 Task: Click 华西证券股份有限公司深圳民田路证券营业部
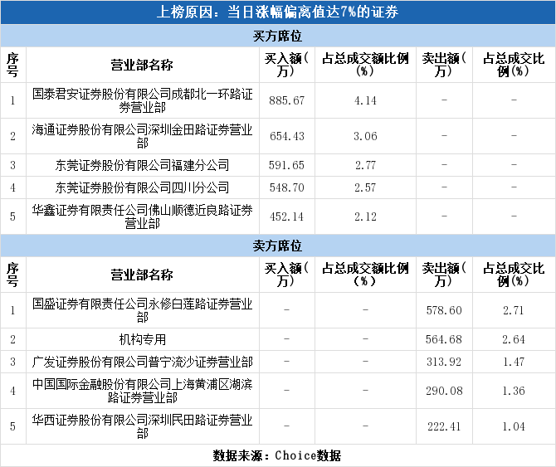click(x=142, y=426)
